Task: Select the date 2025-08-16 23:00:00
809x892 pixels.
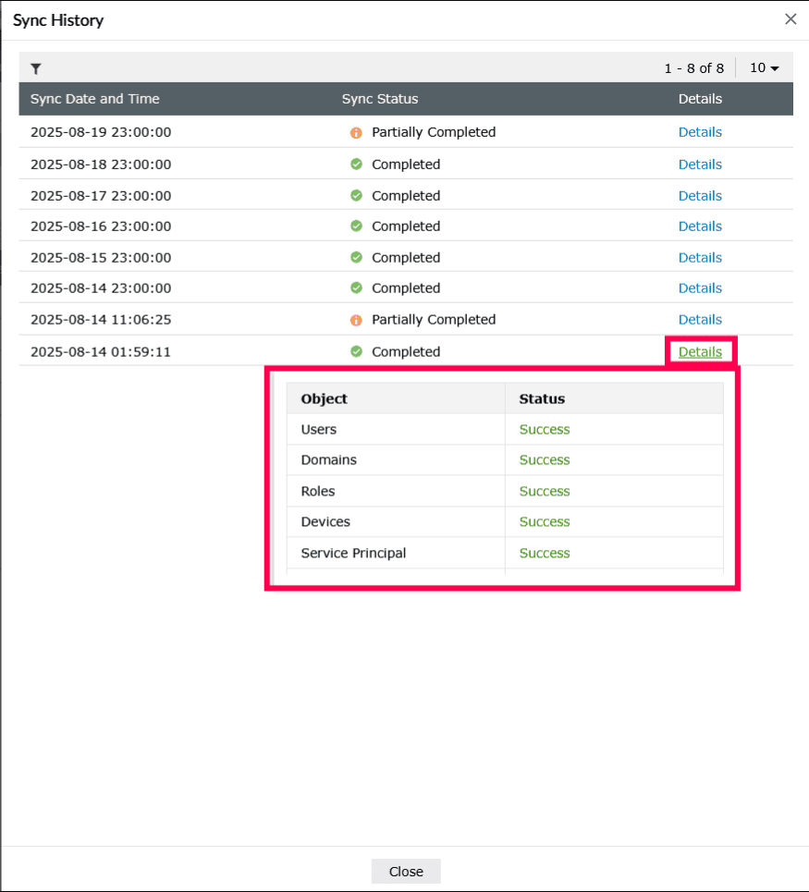Action: point(101,226)
